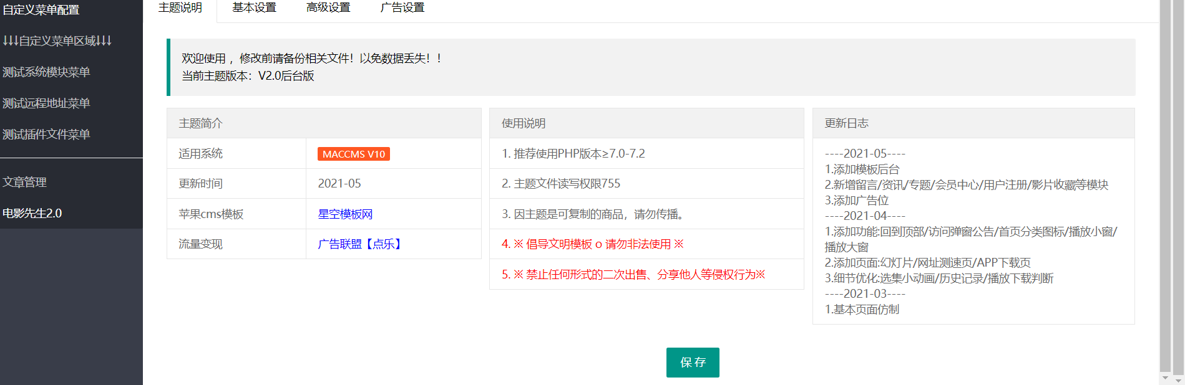The width and height of the screenshot is (1185, 385).
Task: Open the 测试远程地址菜单 sidebar item
Action: pyautogui.click(x=46, y=103)
